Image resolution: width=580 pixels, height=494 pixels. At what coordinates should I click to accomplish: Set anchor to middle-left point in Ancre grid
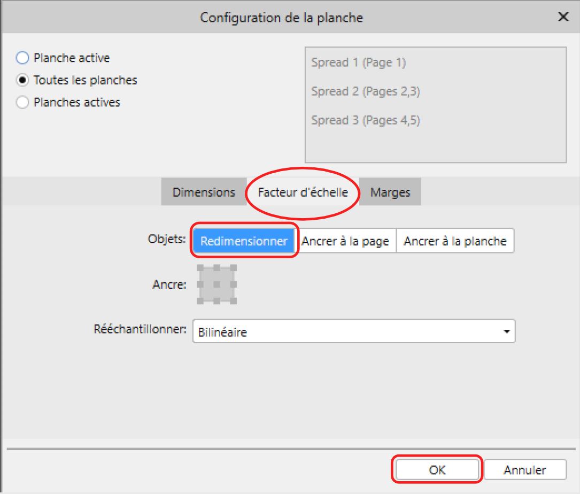pyautogui.click(x=200, y=284)
